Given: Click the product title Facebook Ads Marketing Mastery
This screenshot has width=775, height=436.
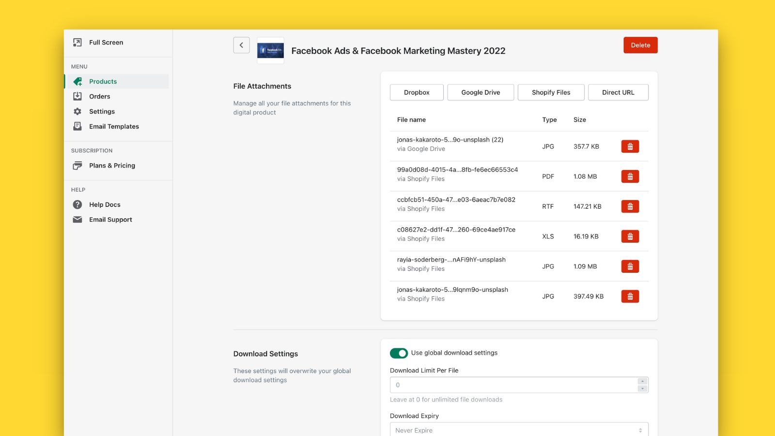Looking at the screenshot, I should tap(398, 51).
